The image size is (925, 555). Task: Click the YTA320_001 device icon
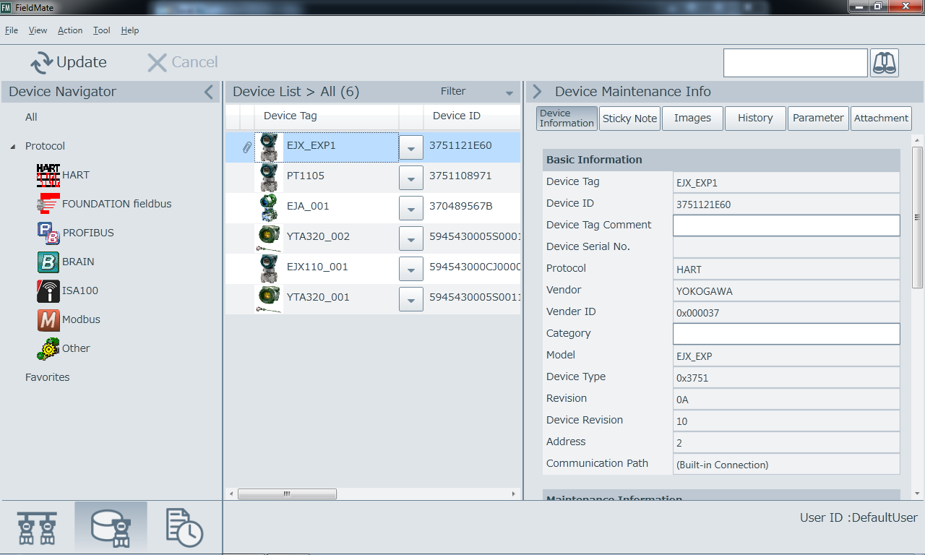[269, 298]
